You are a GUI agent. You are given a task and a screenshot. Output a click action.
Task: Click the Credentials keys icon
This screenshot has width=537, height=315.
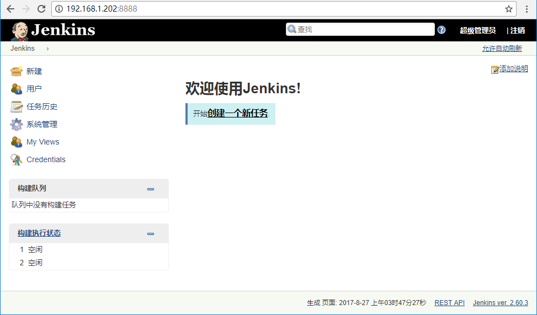[x=16, y=159]
